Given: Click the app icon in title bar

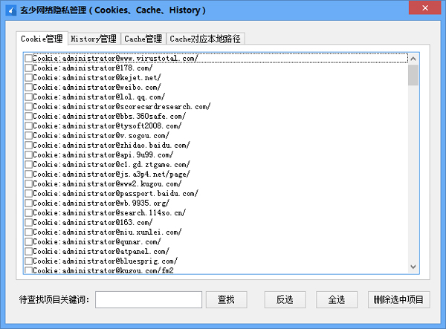Looking at the screenshot, I should [x=11, y=10].
